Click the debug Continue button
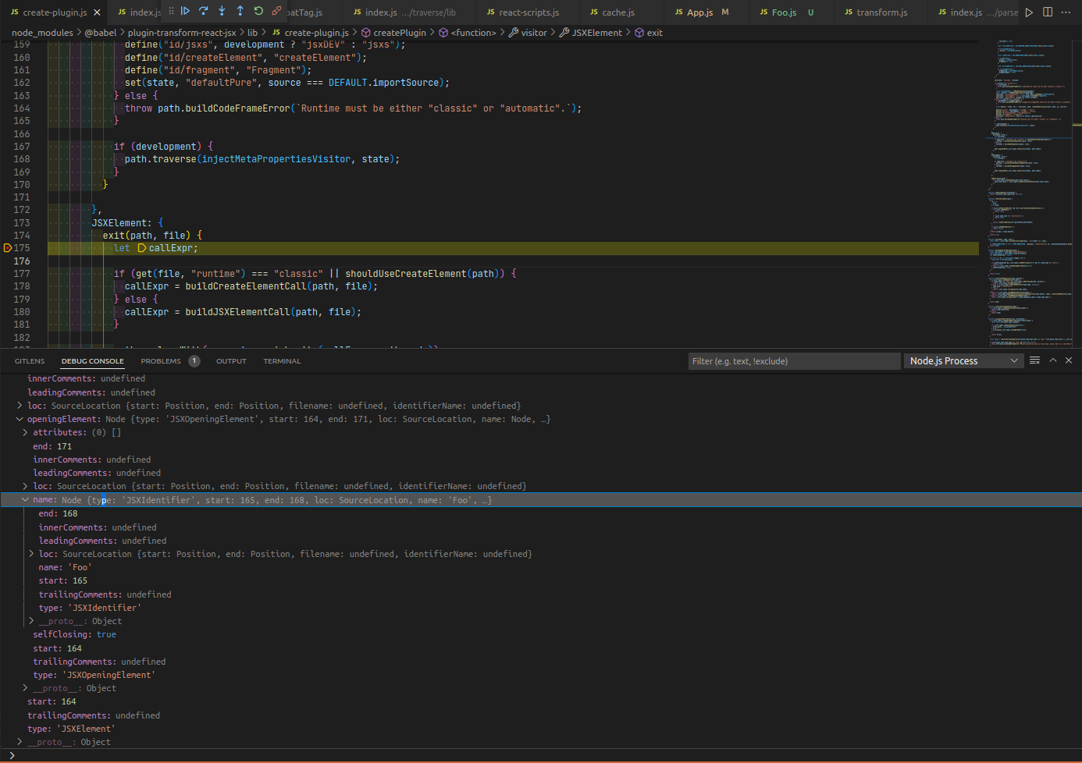1082x763 pixels. click(185, 11)
